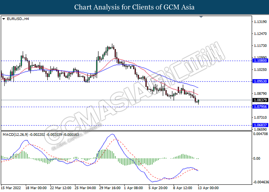Click the EURUSD.,H4 chart label
The image size is (269, 192).
coord(18,19)
